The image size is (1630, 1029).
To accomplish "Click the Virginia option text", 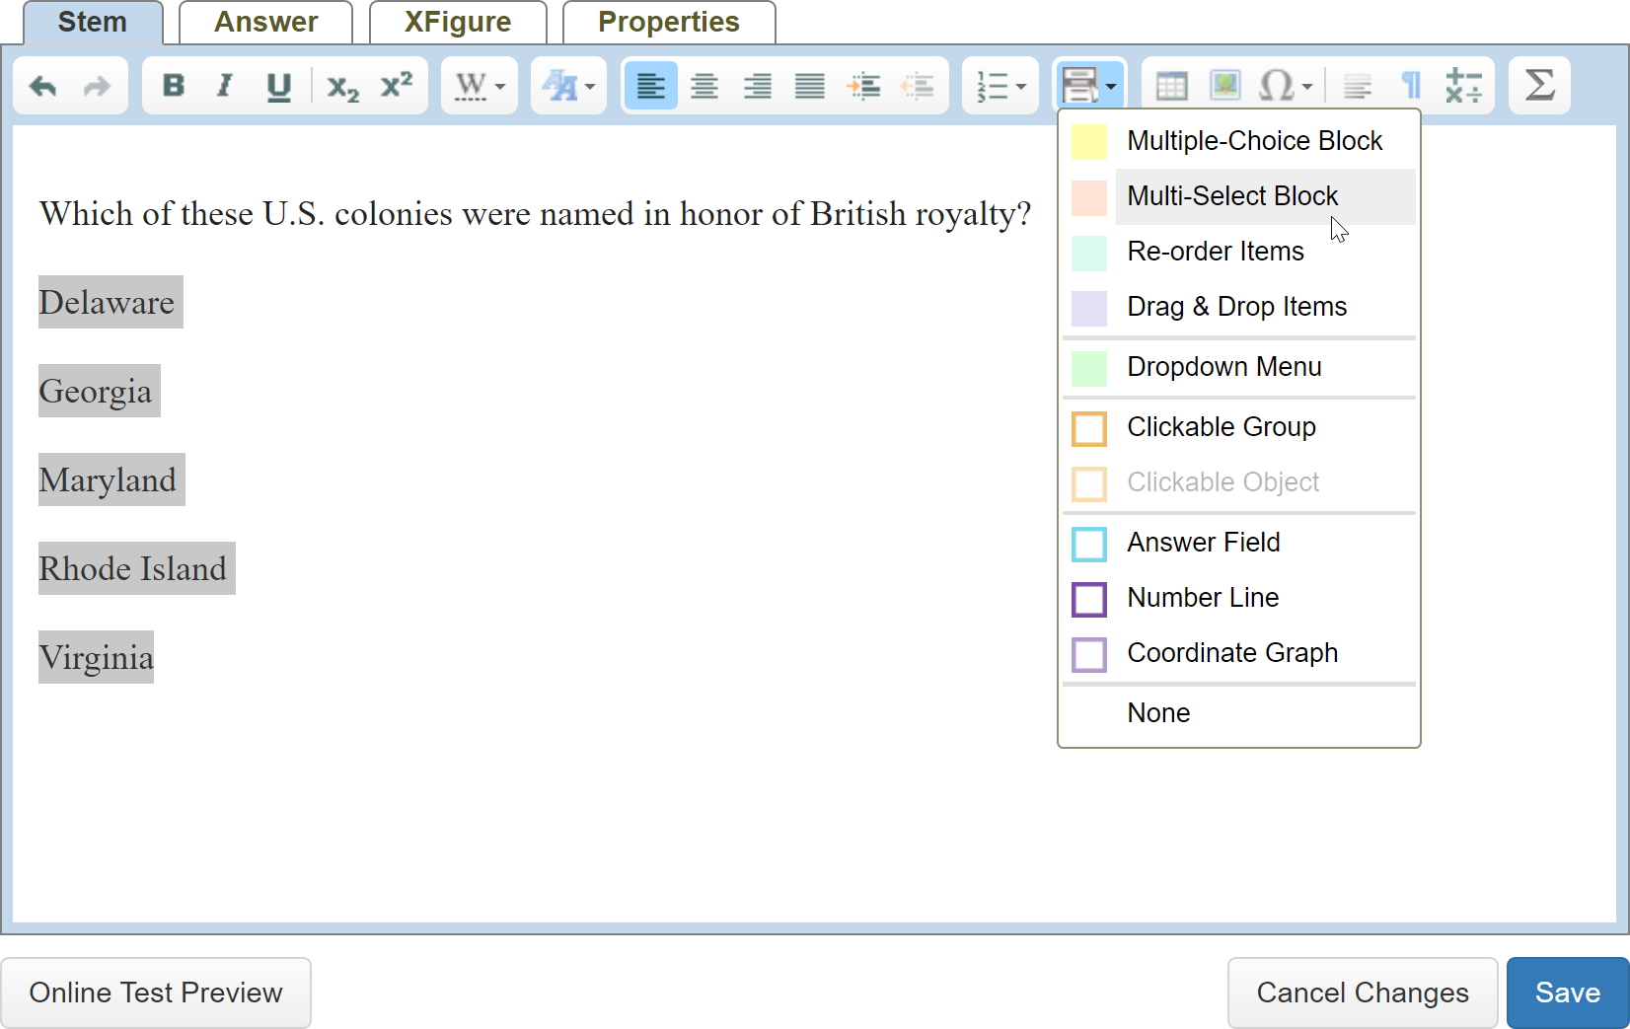I will 96,657.
